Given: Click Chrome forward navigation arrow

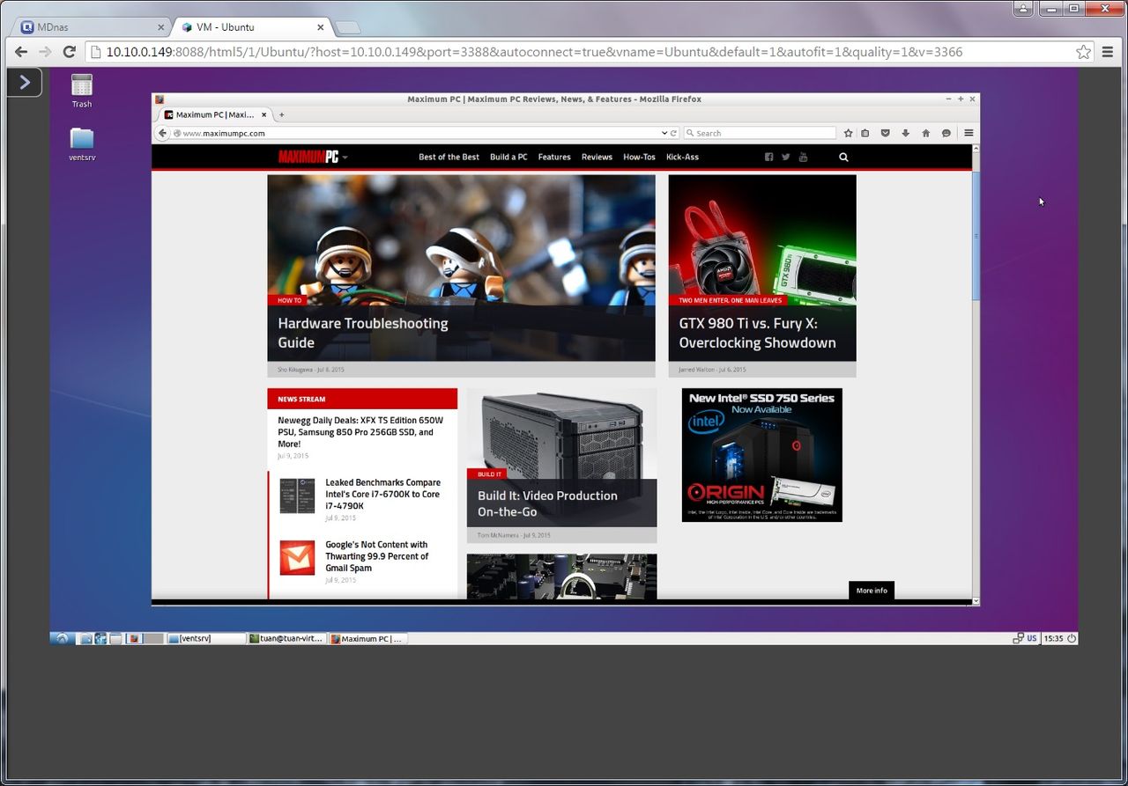Looking at the screenshot, I should pos(45,52).
